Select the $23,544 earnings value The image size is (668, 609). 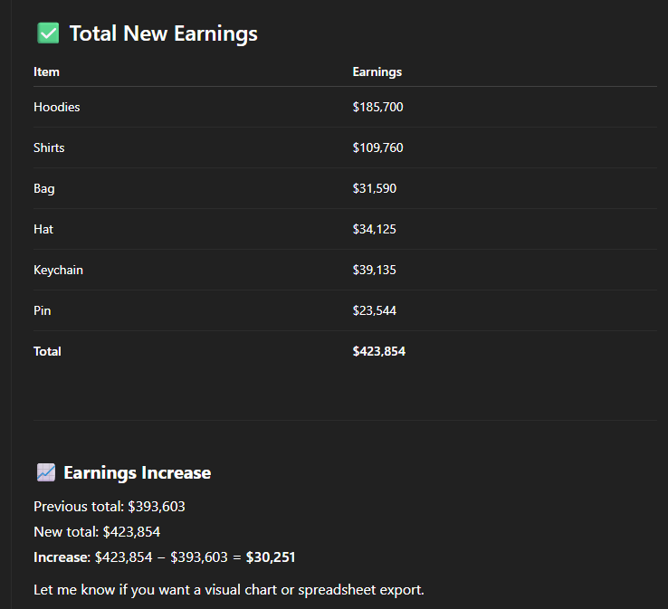tap(375, 310)
